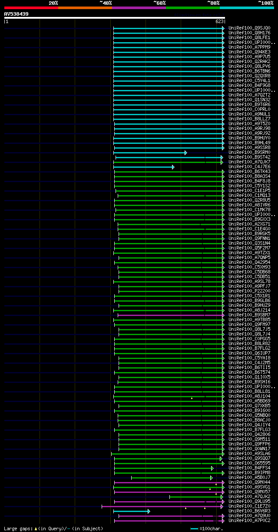Image resolution: width=278 pixels, height=532 pixels.
Task: Select the UniRef100_C1E1P5 label
Action: (x=249, y=191)
